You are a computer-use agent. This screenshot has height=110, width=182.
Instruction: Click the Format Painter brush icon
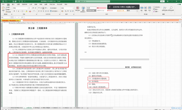point(6,12)
